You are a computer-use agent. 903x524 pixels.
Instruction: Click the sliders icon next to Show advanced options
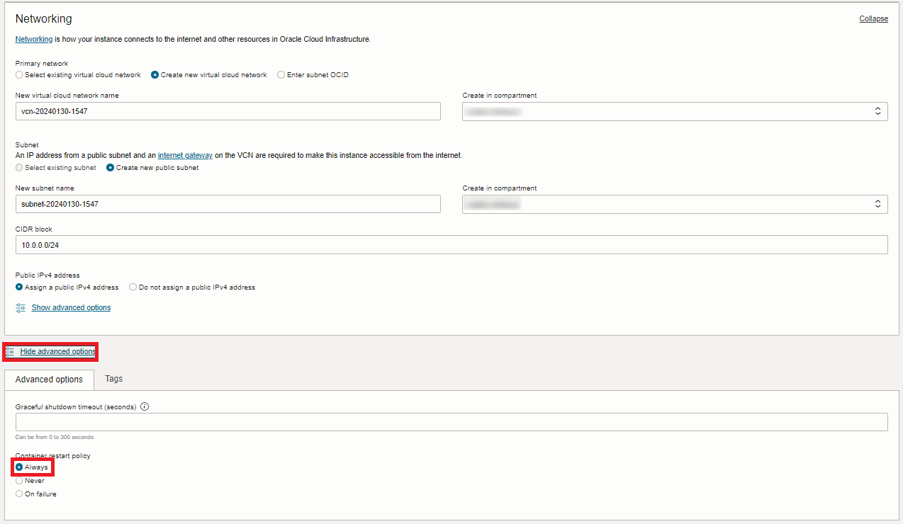pos(21,308)
